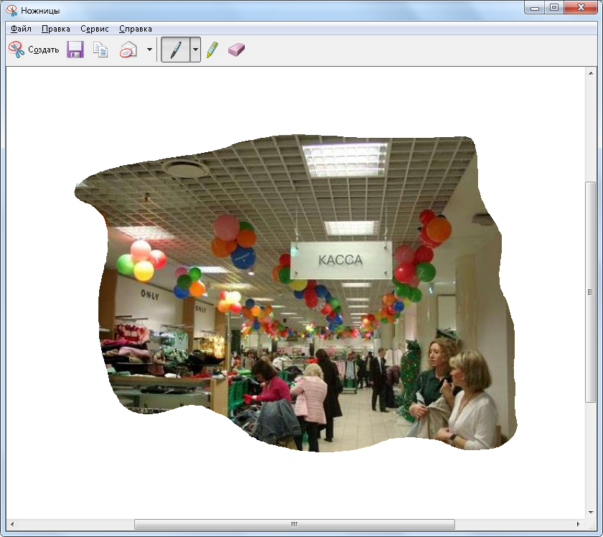The height and width of the screenshot is (537, 603).
Task: Click the Ножницы scissors icon in title bar
Action: pos(11,9)
